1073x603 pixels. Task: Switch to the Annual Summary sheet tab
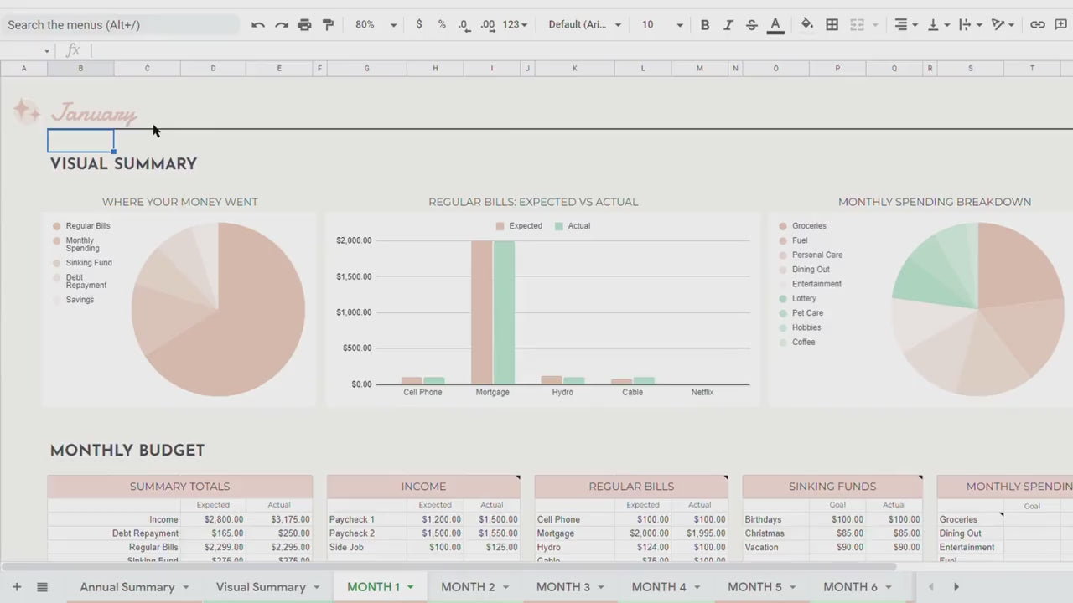pos(127,587)
